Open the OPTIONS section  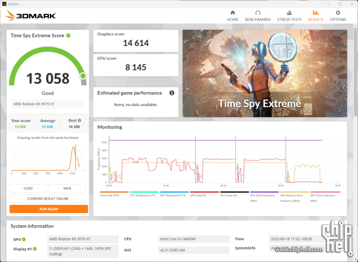338,16
